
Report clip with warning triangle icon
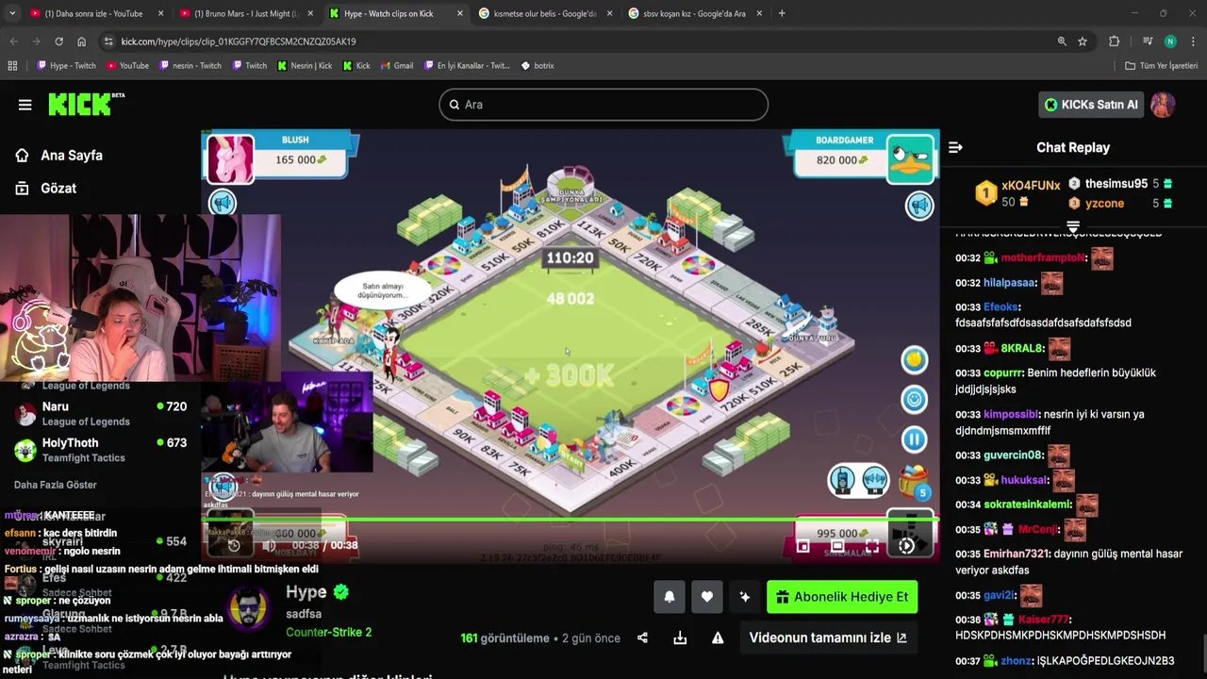[x=718, y=638]
